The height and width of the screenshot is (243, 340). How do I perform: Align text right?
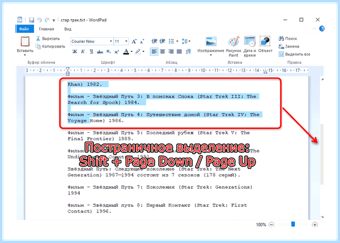click(171, 51)
